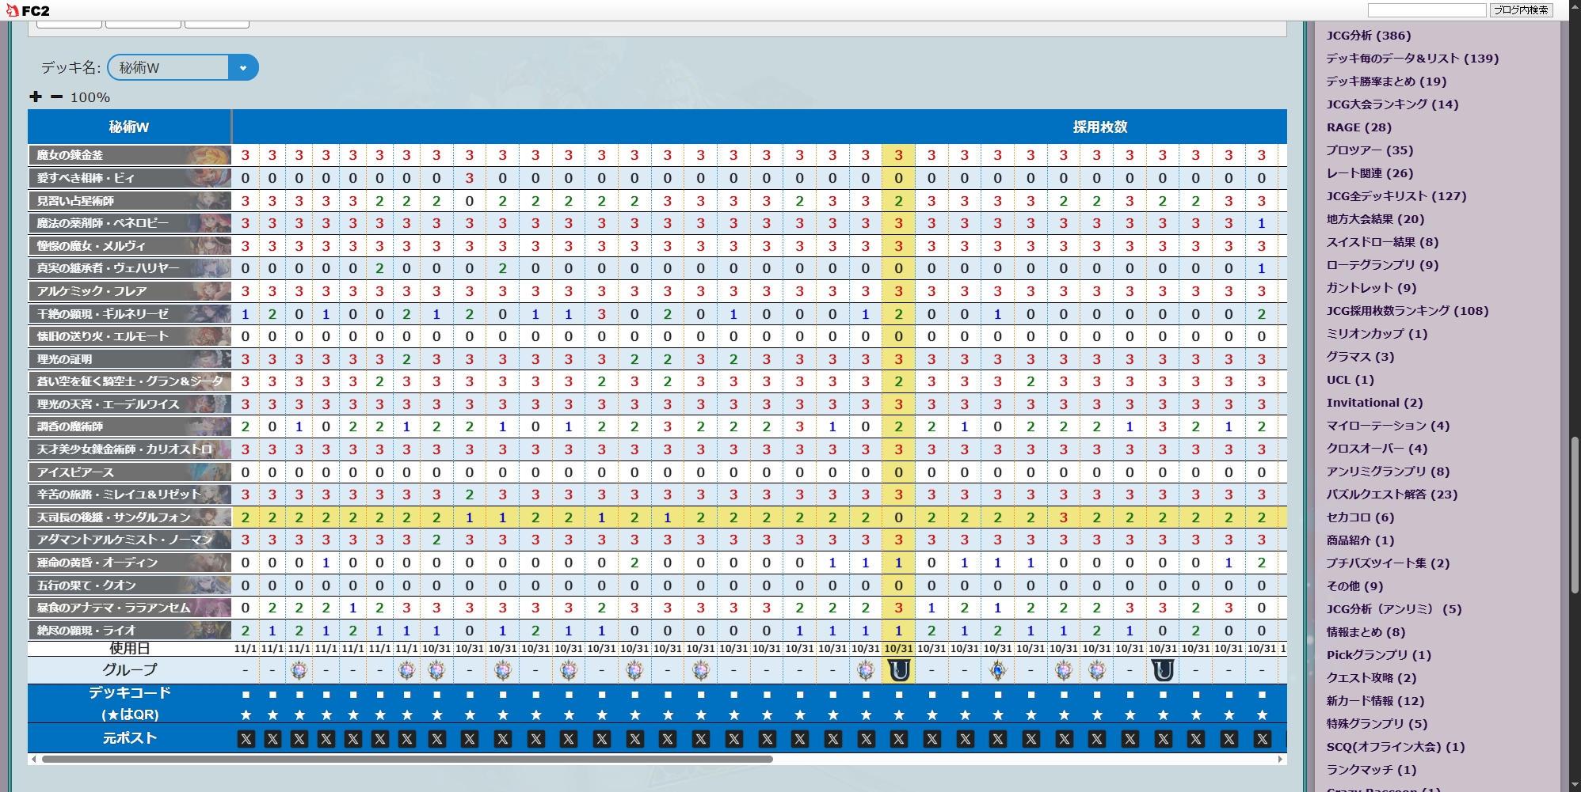This screenshot has width=1581, height=792.
Task: Focus the blog search input field
Action: pos(1427,9)
